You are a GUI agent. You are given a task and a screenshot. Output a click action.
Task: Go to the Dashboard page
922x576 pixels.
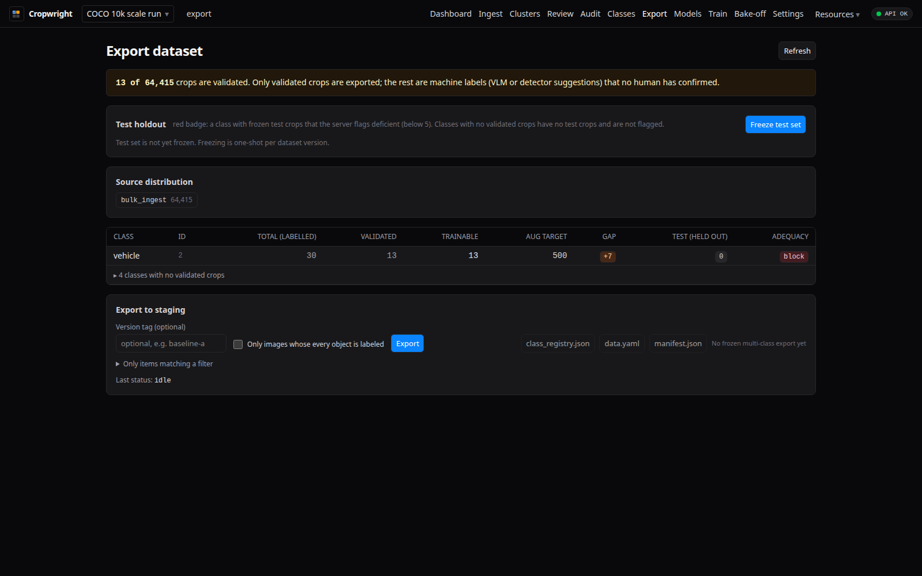pyautogui.click(x=451, y=14)
